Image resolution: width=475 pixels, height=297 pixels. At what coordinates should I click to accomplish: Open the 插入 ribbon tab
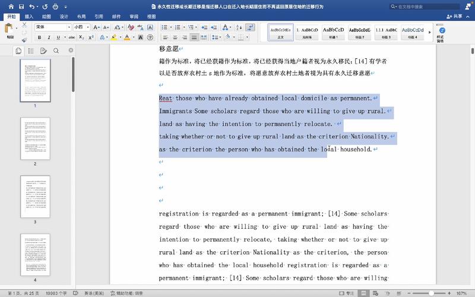click(28, 17)
